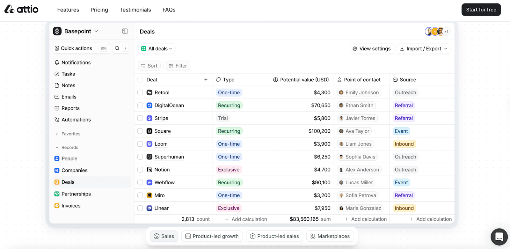
Task: Click the collaborator avatars group
Action: click(437, 32)
